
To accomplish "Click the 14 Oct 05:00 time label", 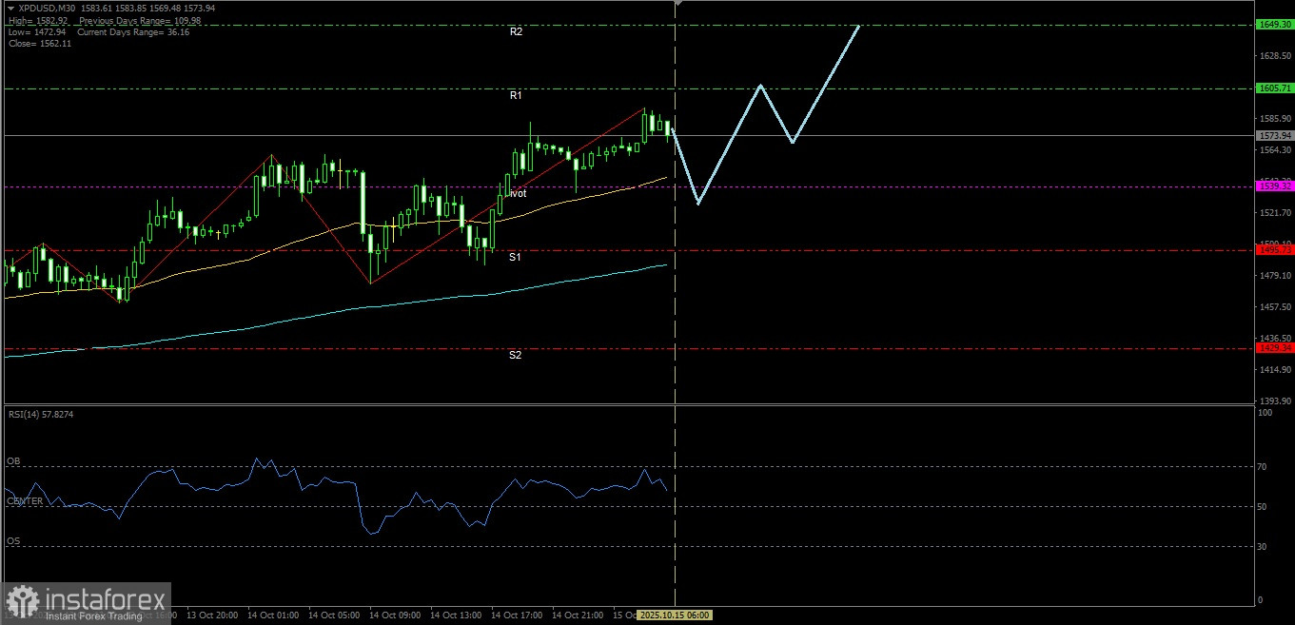I will (x=334, y=615).
